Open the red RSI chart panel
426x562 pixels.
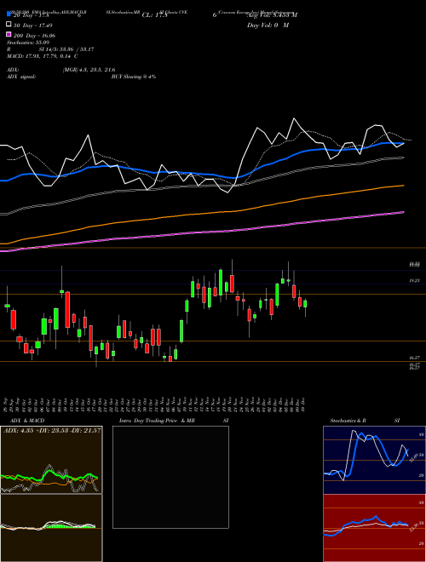pos(374,528)
